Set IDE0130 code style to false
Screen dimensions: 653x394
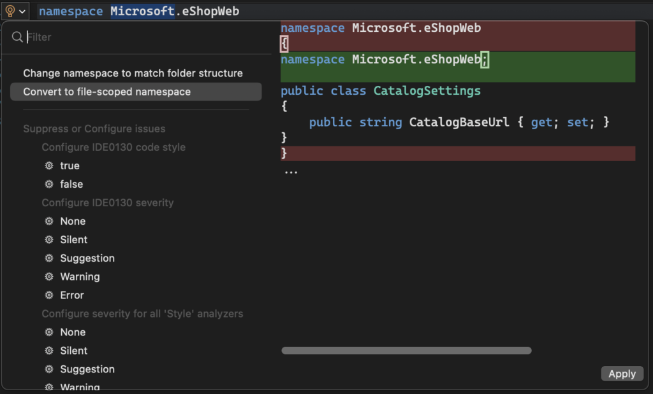71,184
